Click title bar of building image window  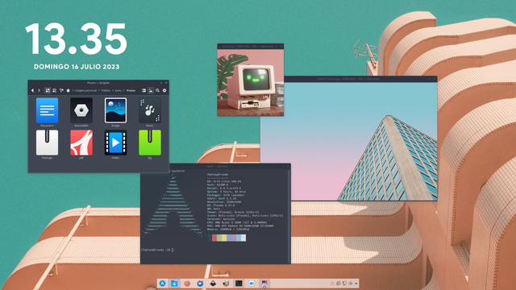pos(360,79)
